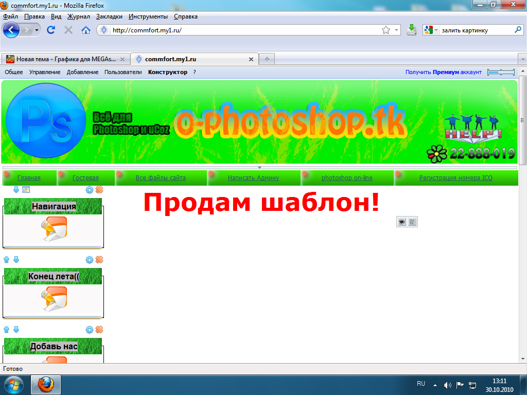
Task: Click the text editor icon beside the eye
Action: click(412, 222)
